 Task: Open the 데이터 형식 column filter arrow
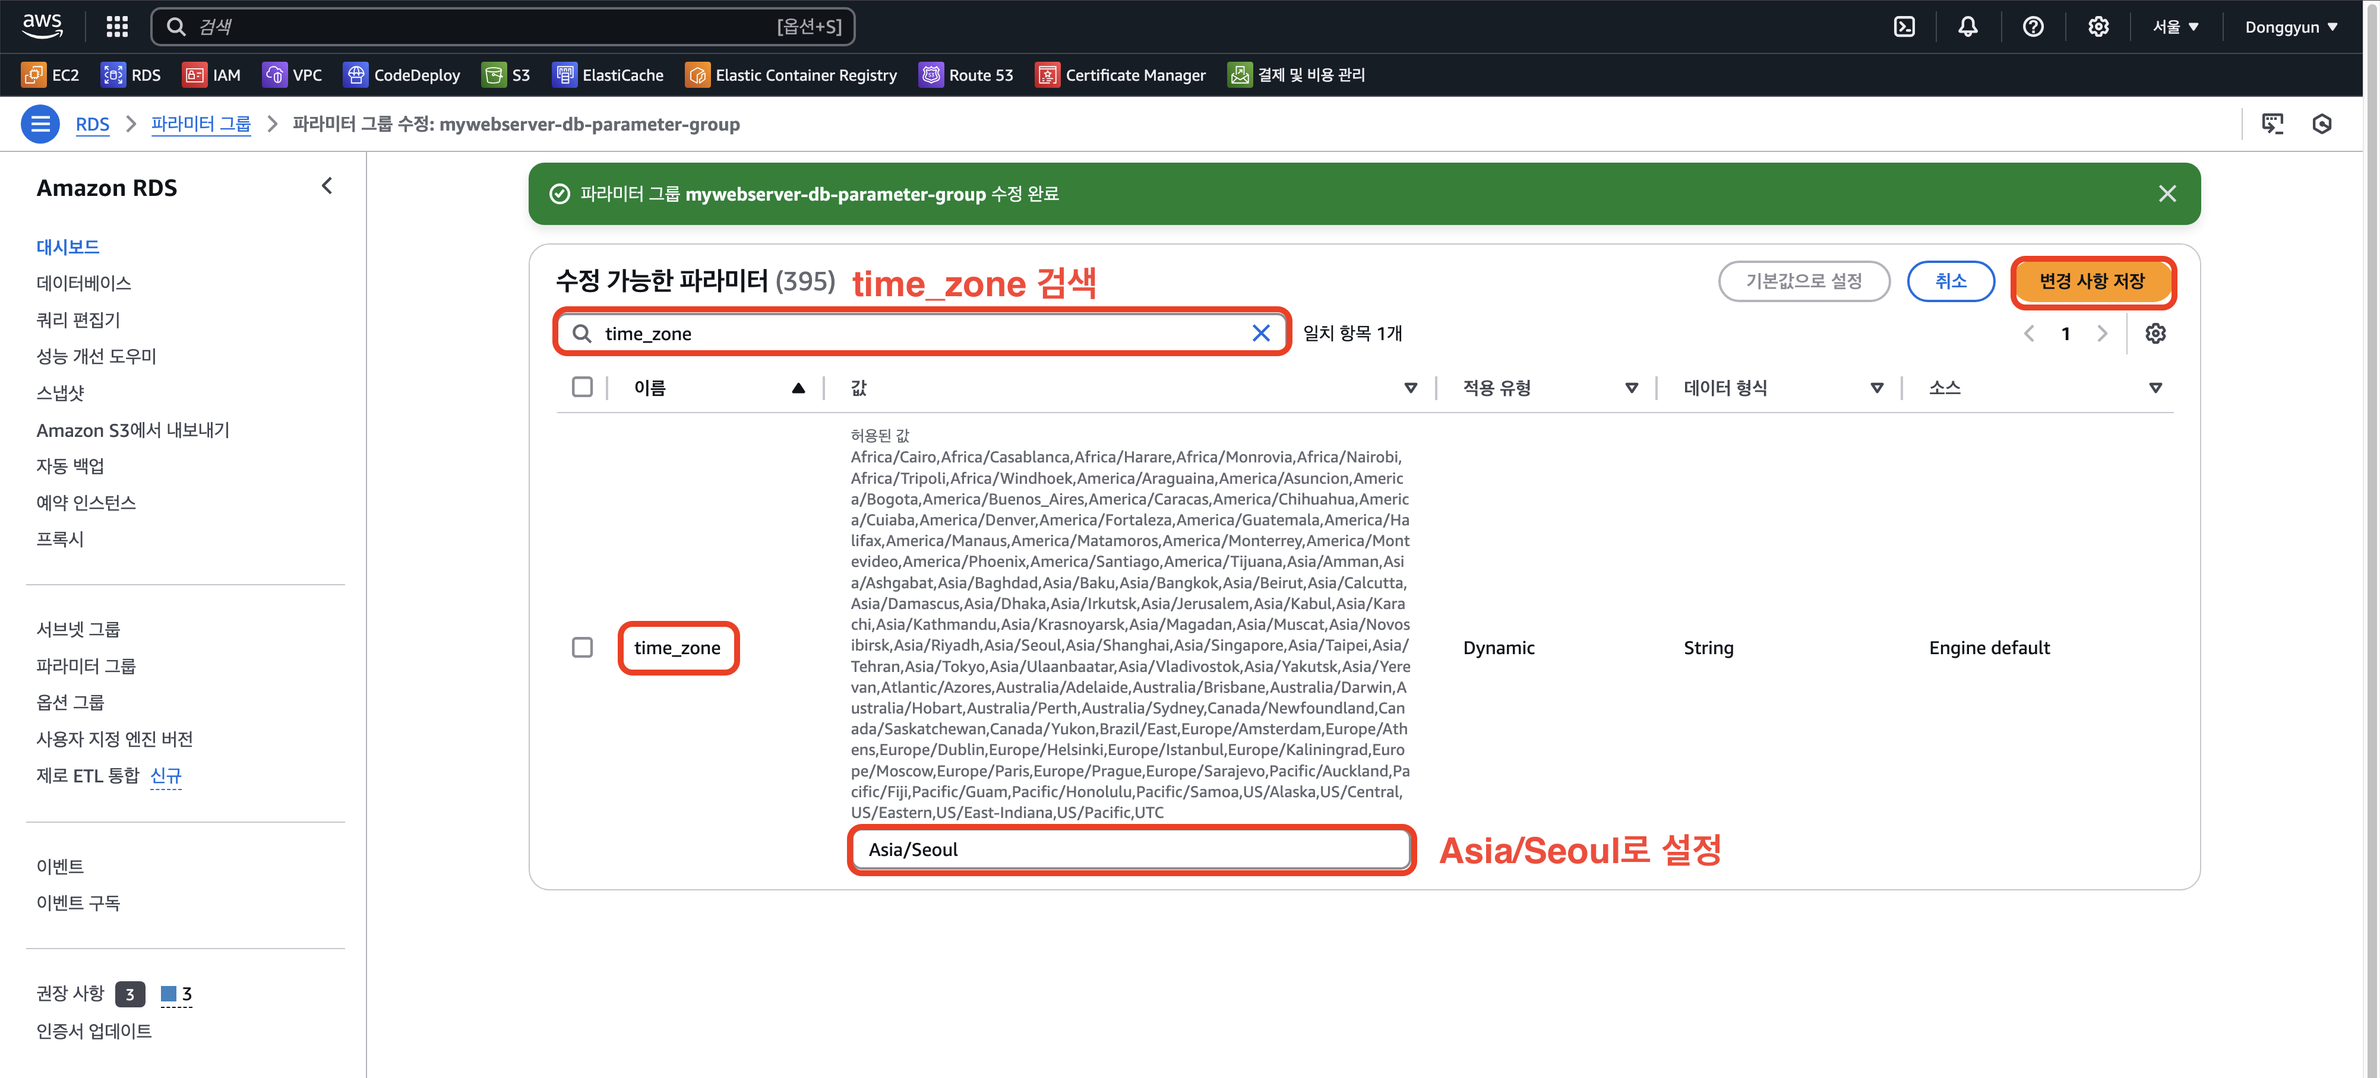coord(1876,388)
